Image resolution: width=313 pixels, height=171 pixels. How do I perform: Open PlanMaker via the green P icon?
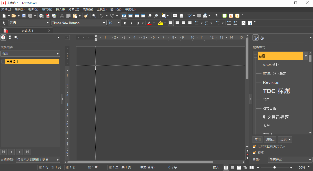224,15
